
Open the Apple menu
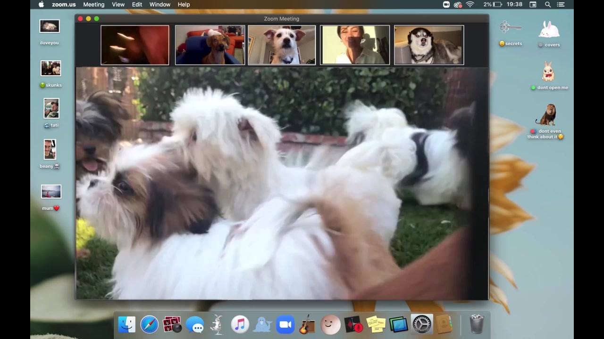coord(41,4)
